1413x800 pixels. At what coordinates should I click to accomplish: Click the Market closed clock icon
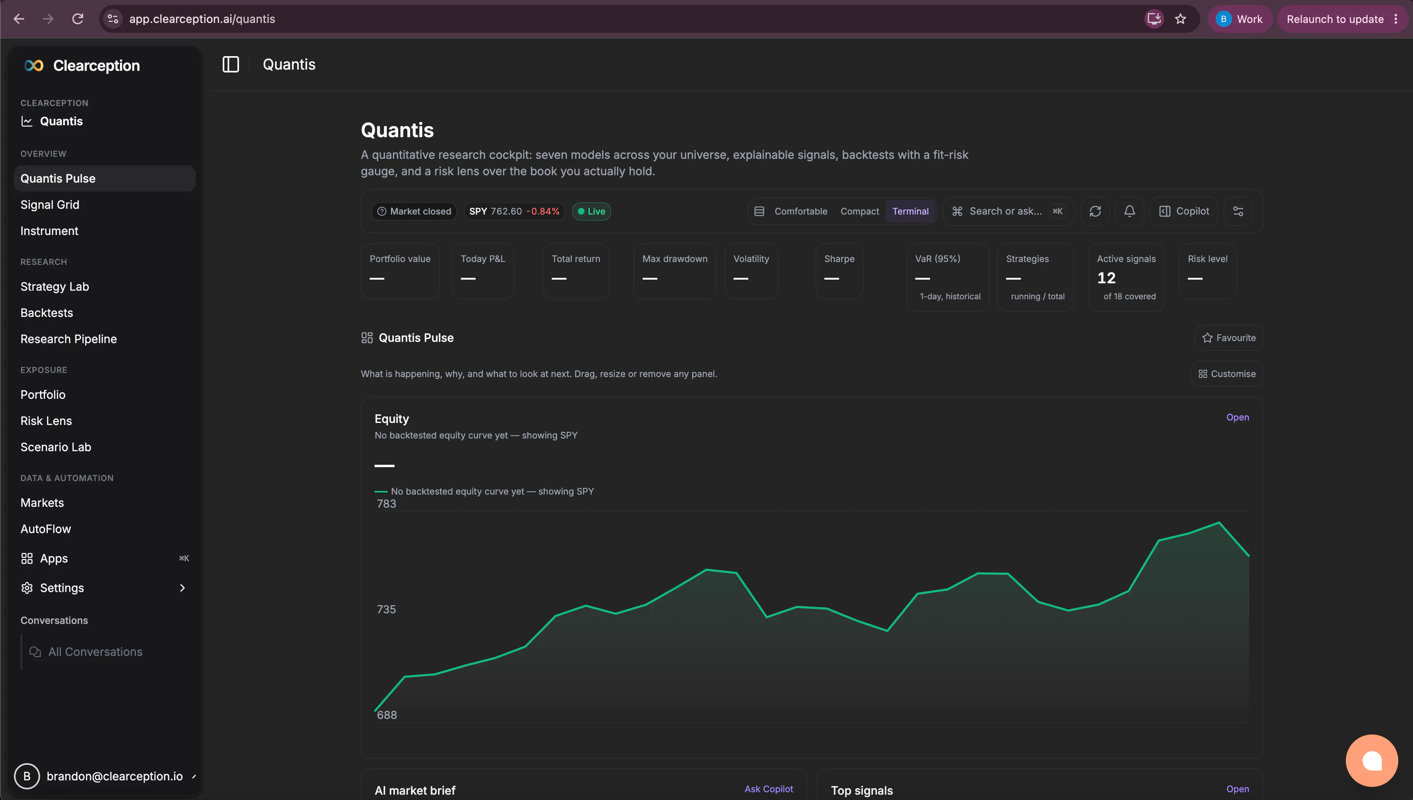coord(381,211)
